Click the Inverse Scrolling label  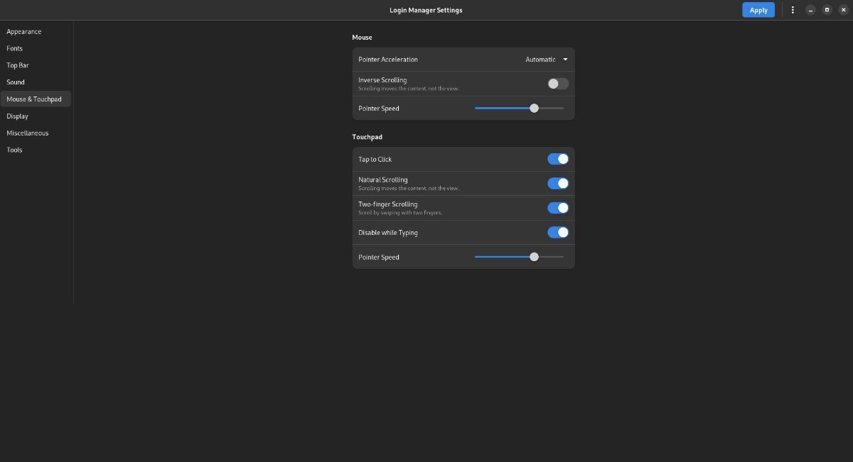pyautogui.click(x=382, y=80)
